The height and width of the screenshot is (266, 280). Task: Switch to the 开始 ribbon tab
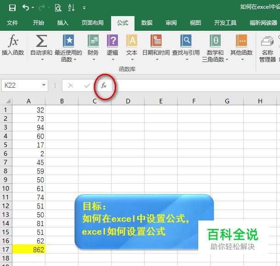[x=38, y=23]
